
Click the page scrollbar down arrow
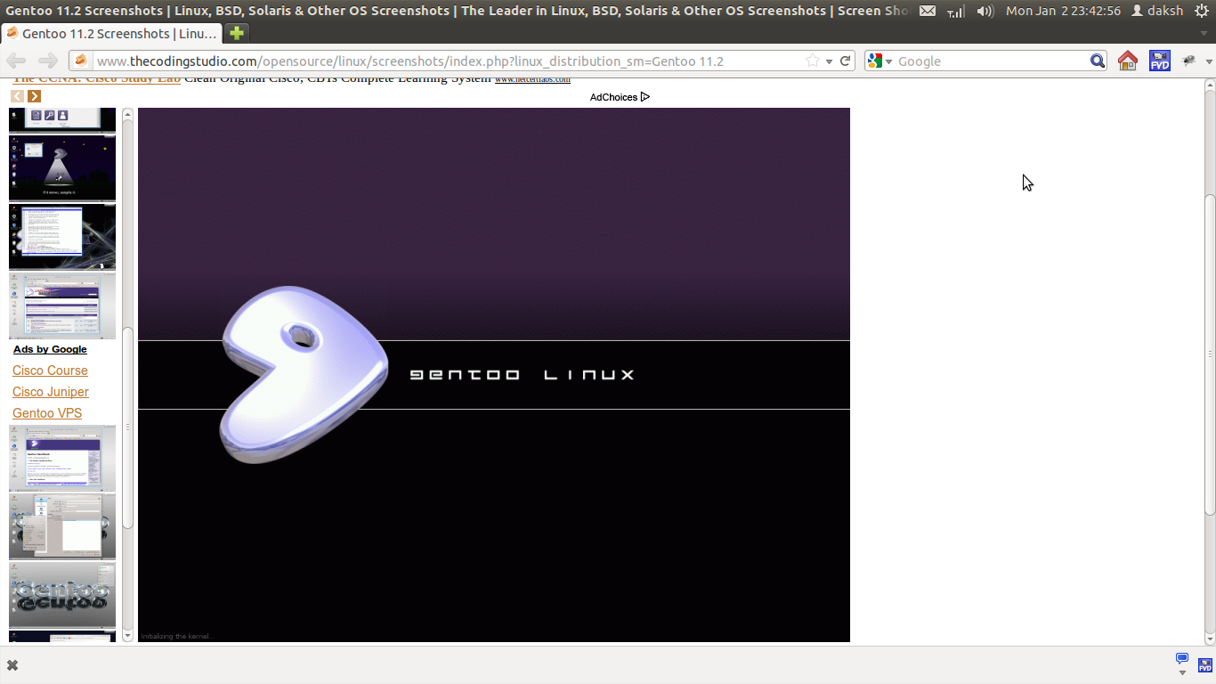(1210, 639)
